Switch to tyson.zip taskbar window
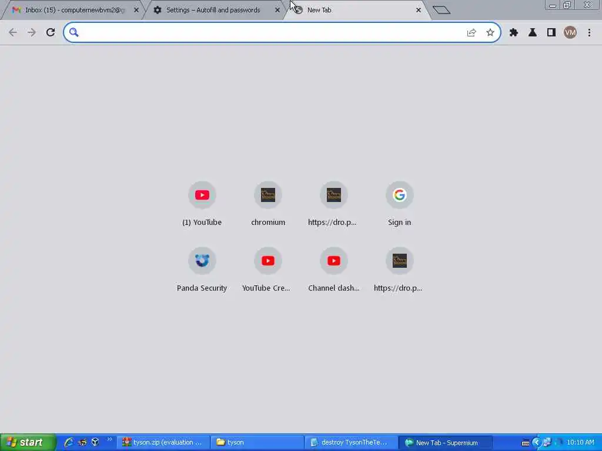This screenshot has height=451, width=602. 163,443
